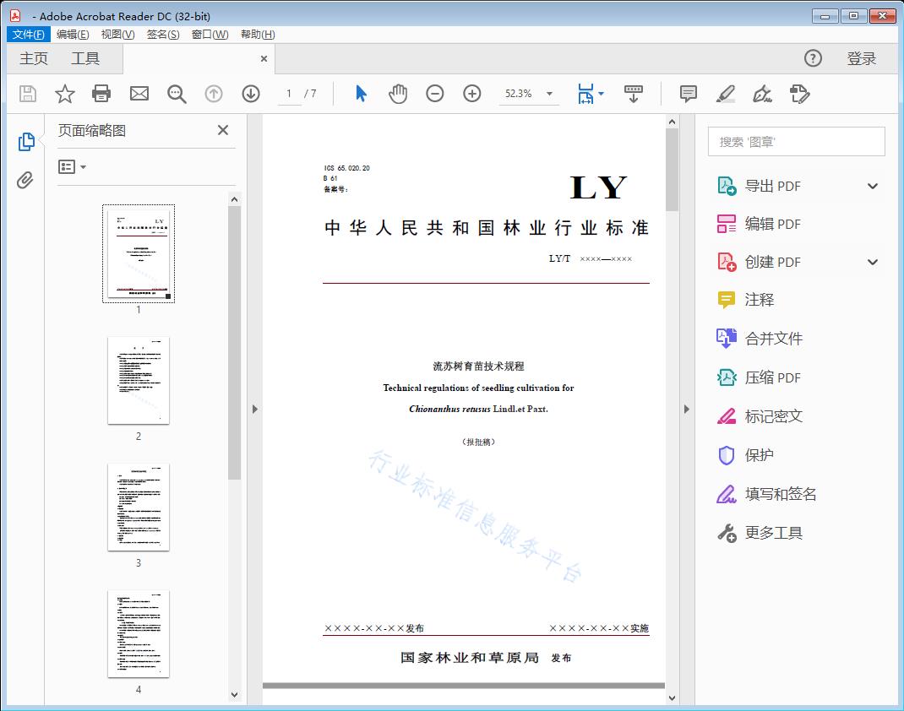Click the print file icon

101,94
